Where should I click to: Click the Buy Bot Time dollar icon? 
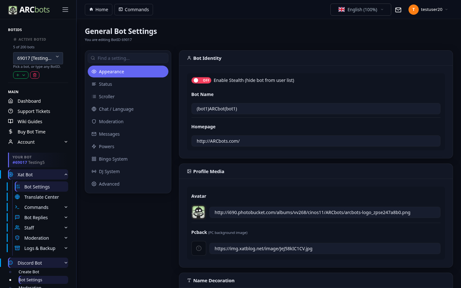tap(11, 132)
